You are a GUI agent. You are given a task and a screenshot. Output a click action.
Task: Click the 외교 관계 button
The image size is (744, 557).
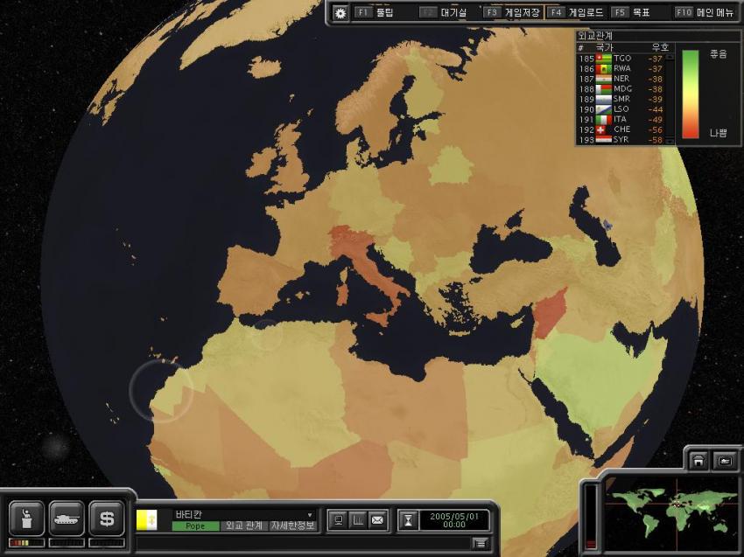(x=245, y=526)
